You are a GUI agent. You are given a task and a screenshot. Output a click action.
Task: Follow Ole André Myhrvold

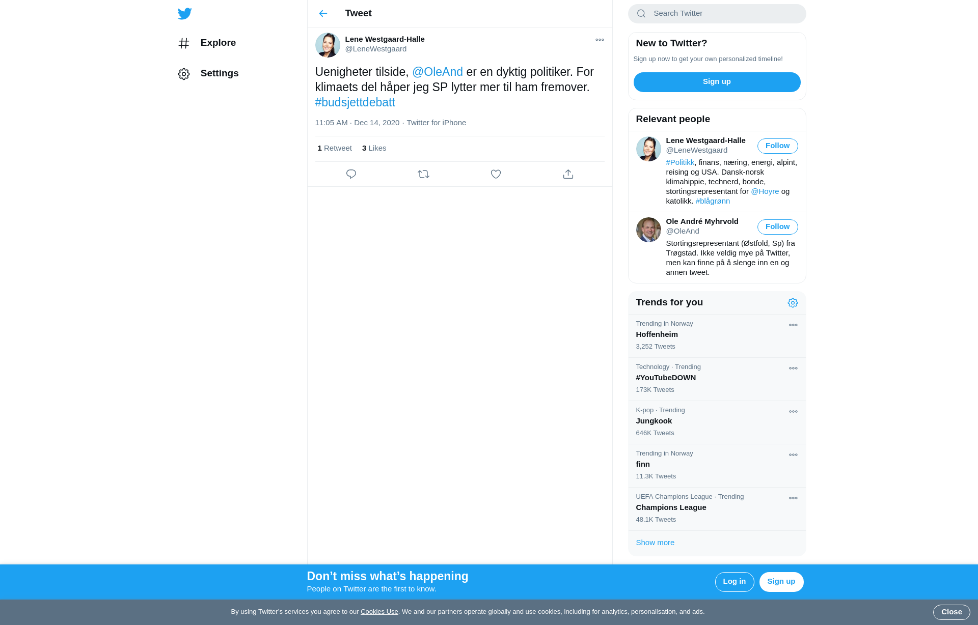click(x=777, y=227)
